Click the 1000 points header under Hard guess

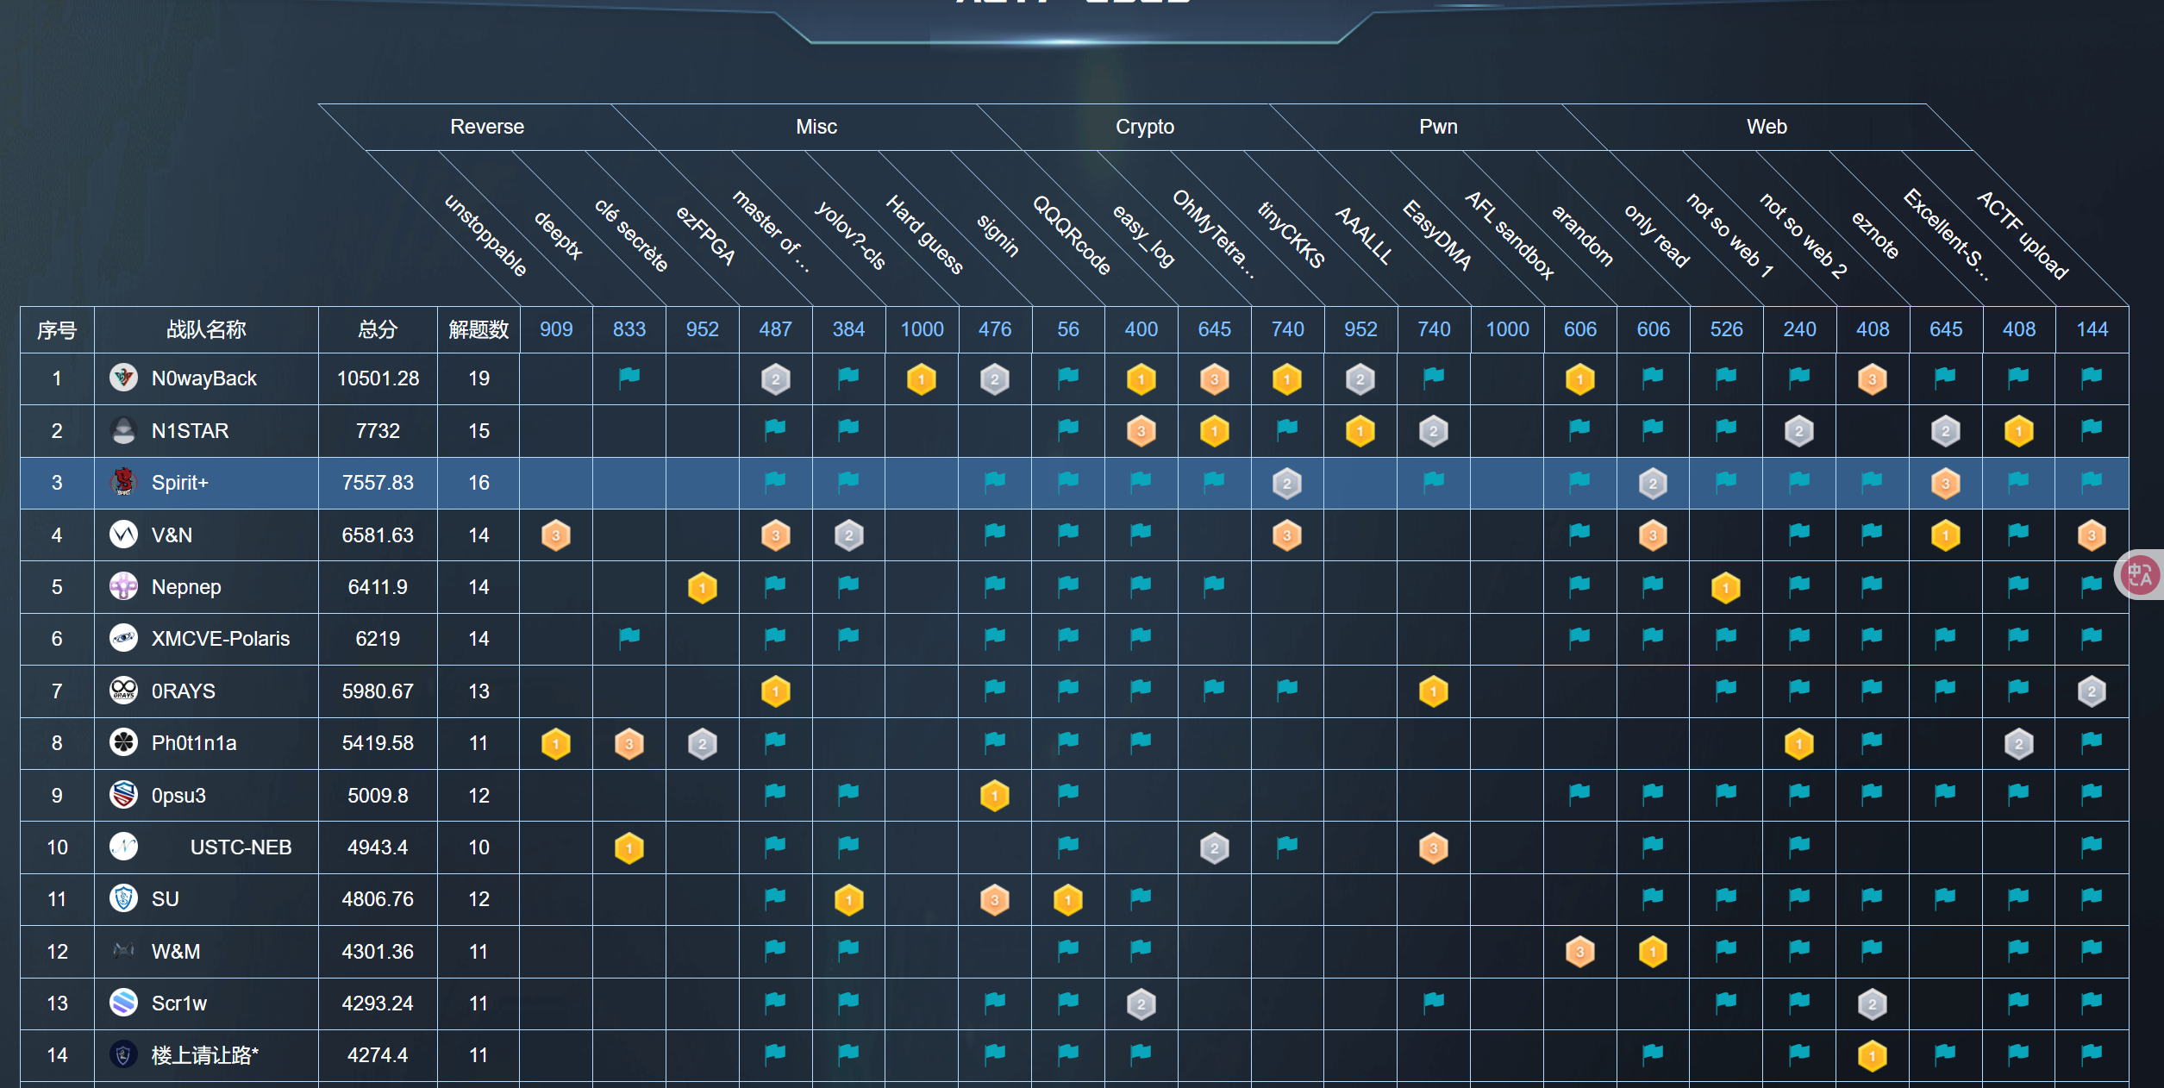point(922,329)
